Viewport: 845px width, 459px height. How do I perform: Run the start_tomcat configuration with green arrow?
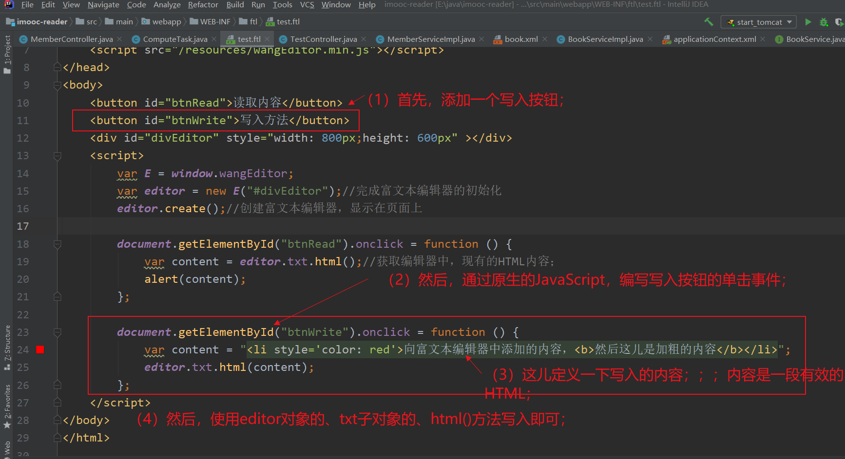point(808,22)
